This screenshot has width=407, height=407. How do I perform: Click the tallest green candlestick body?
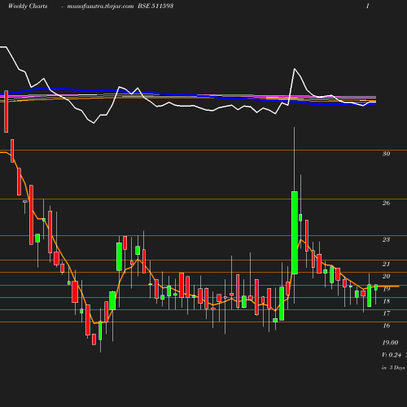295,233
